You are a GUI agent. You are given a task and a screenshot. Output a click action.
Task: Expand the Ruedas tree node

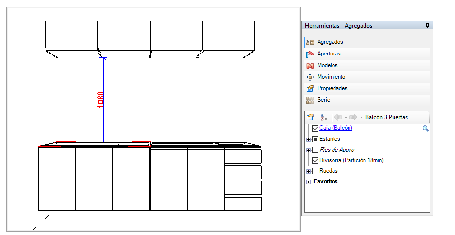click(x=308, y=171)
